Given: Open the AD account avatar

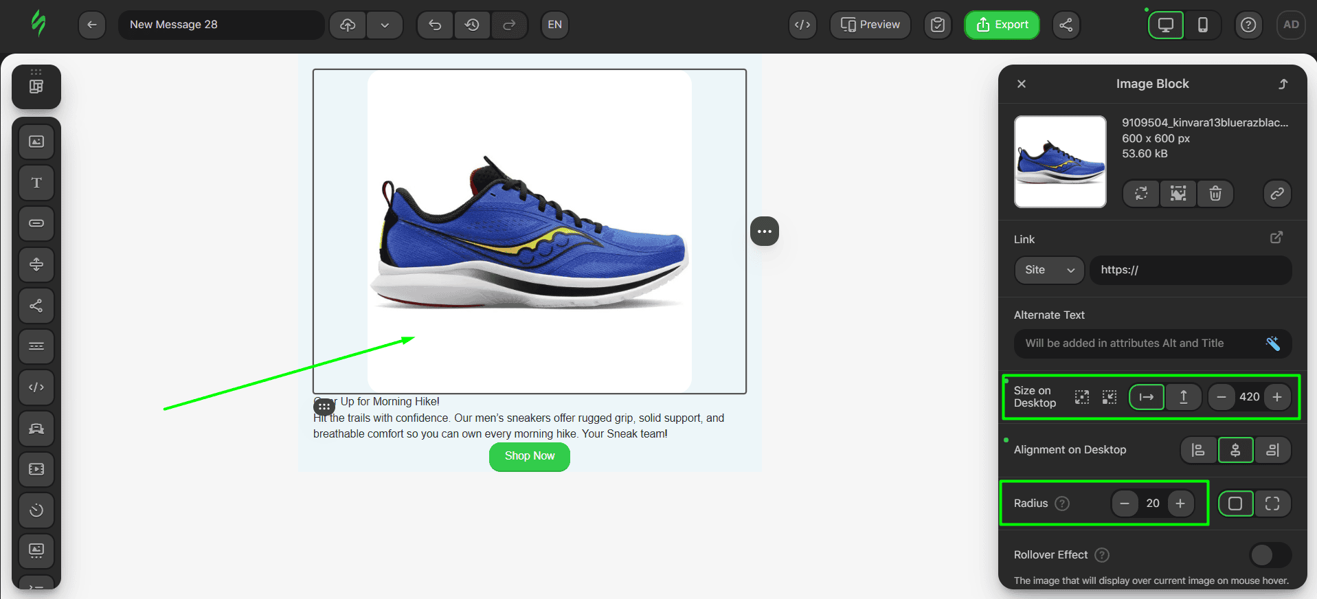Looking at the screenshot, I should tap(1291, 25).
